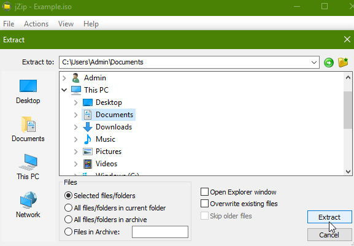The image size is (354, 246).
Task: Click the Files in Archive text field
Action: pyautogui.click(x=160, y=232)
